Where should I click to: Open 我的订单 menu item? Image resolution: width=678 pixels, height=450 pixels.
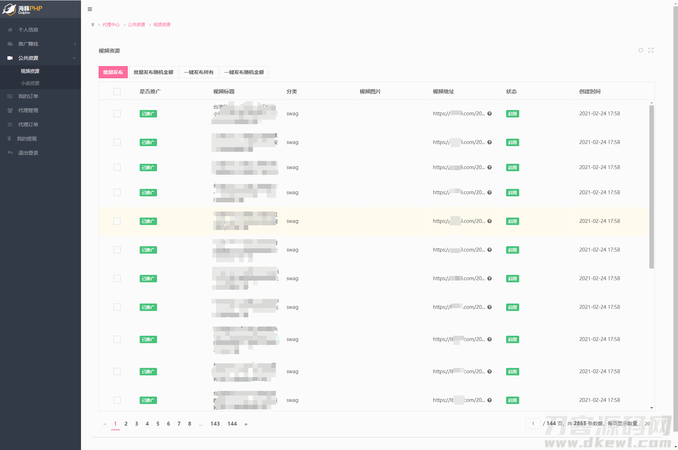[x=28, y=96]
